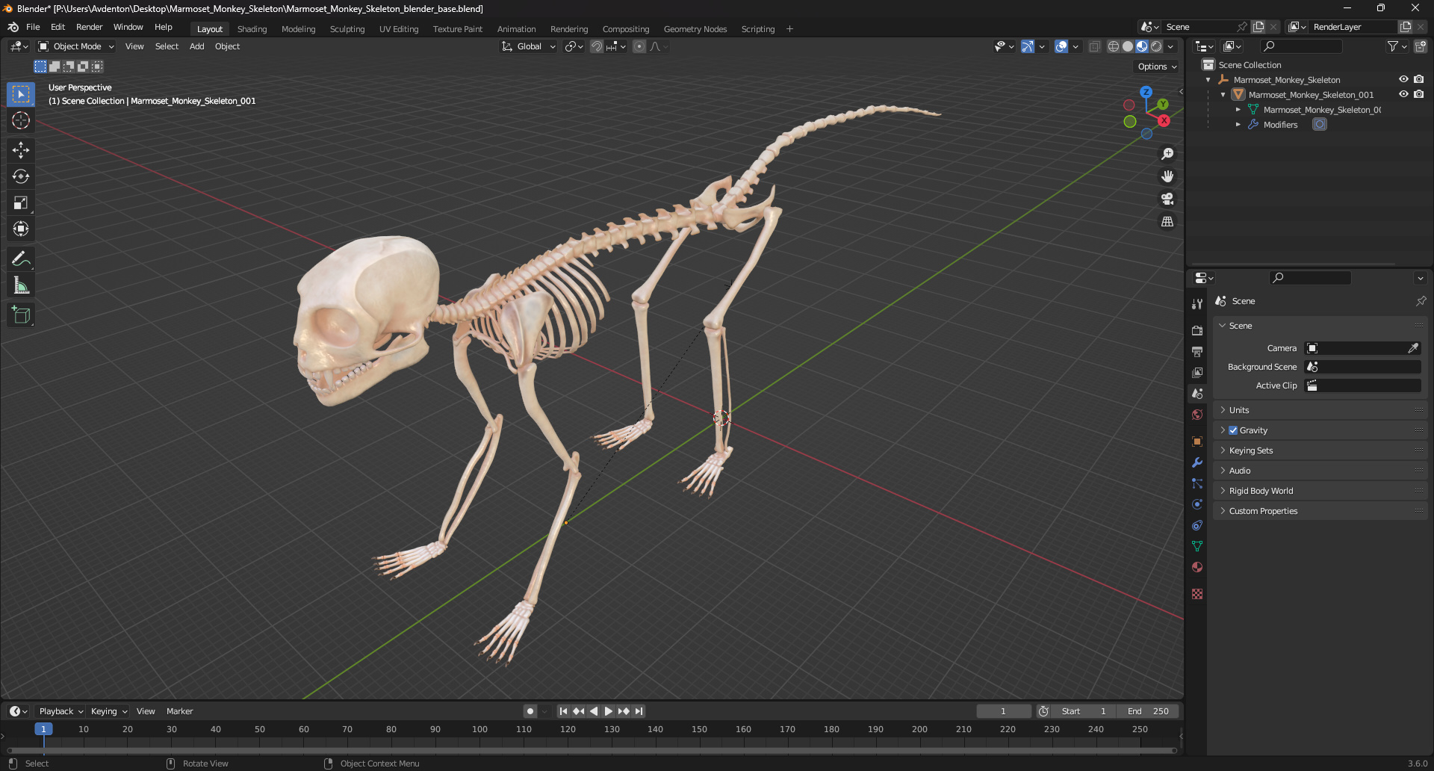The height and width of the screenshot is (771, 1434).
Task: Click the timeline playhead at frame 1
Action: (43, 729)
